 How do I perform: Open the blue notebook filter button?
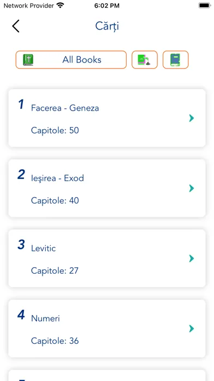click(175, 60)
